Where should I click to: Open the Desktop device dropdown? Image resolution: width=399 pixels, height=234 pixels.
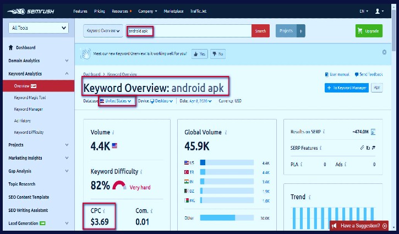tap(162, 101)
